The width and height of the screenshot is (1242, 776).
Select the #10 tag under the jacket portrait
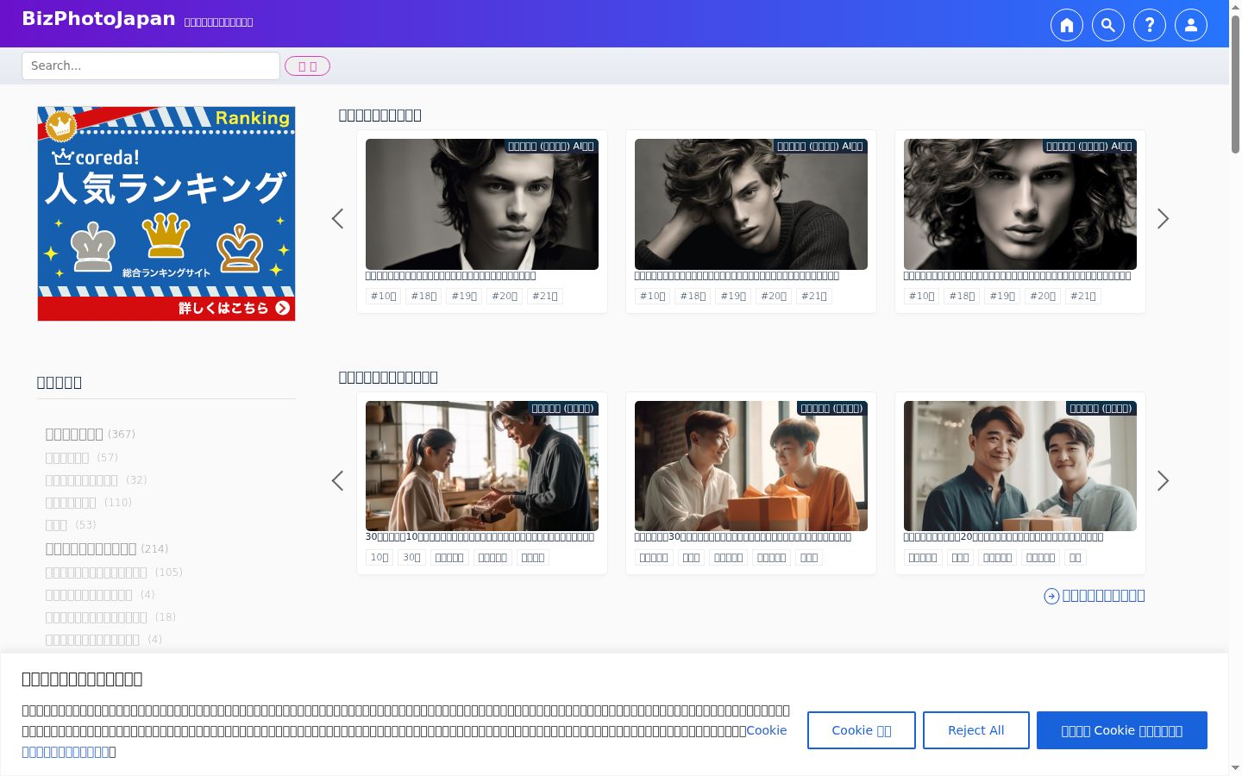point(384,296)
